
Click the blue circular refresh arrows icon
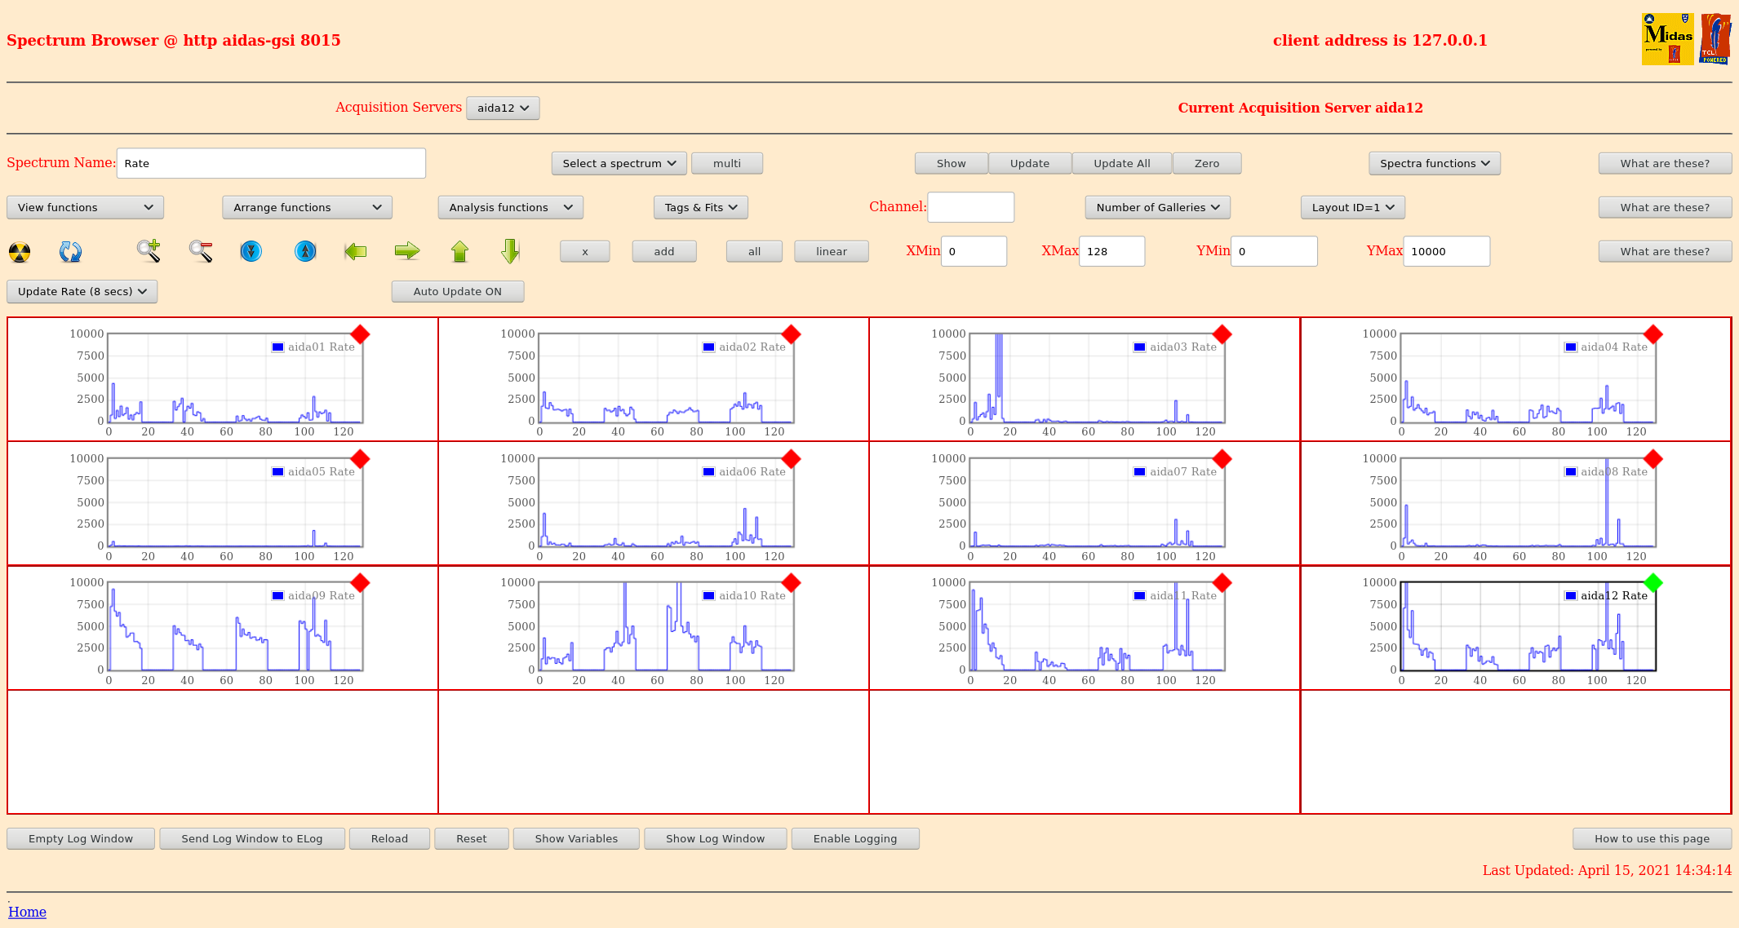pos(70,252)
